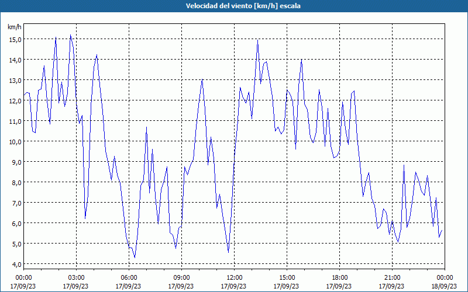Click the 9,0 value on the y-axis

16,162
